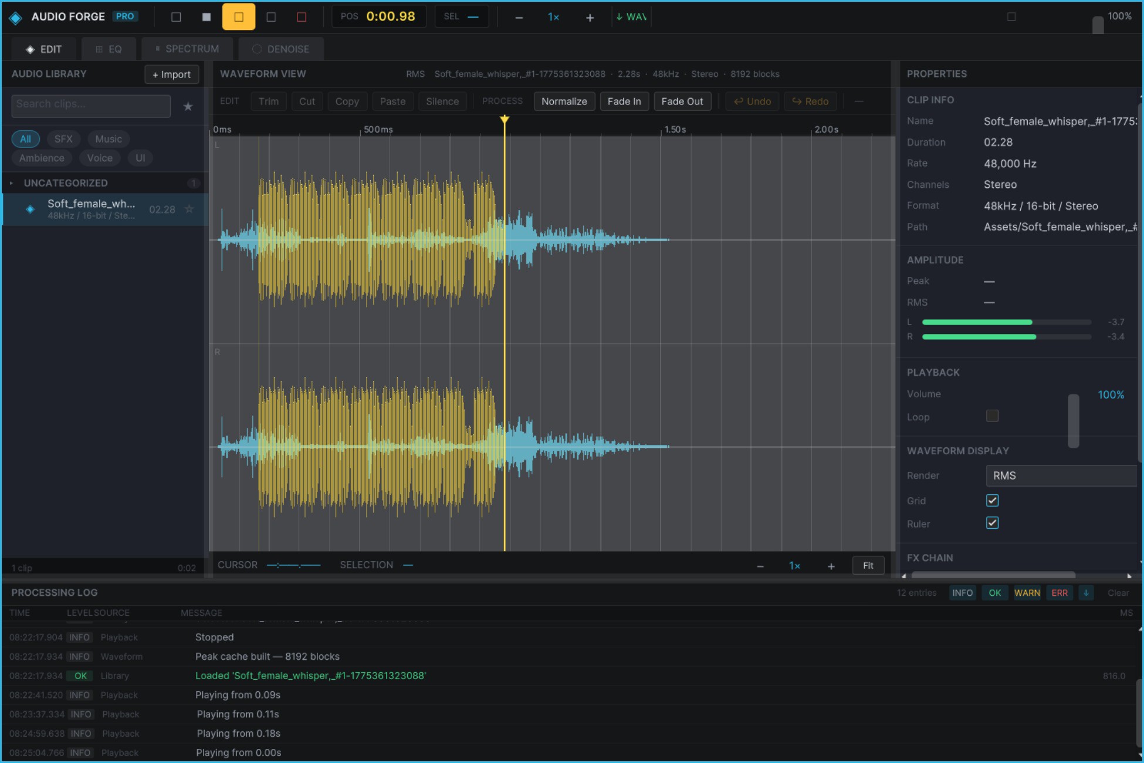Select the All category filter chip
Viewport: 1144px width, 763px height.
(x=25, y=139)
